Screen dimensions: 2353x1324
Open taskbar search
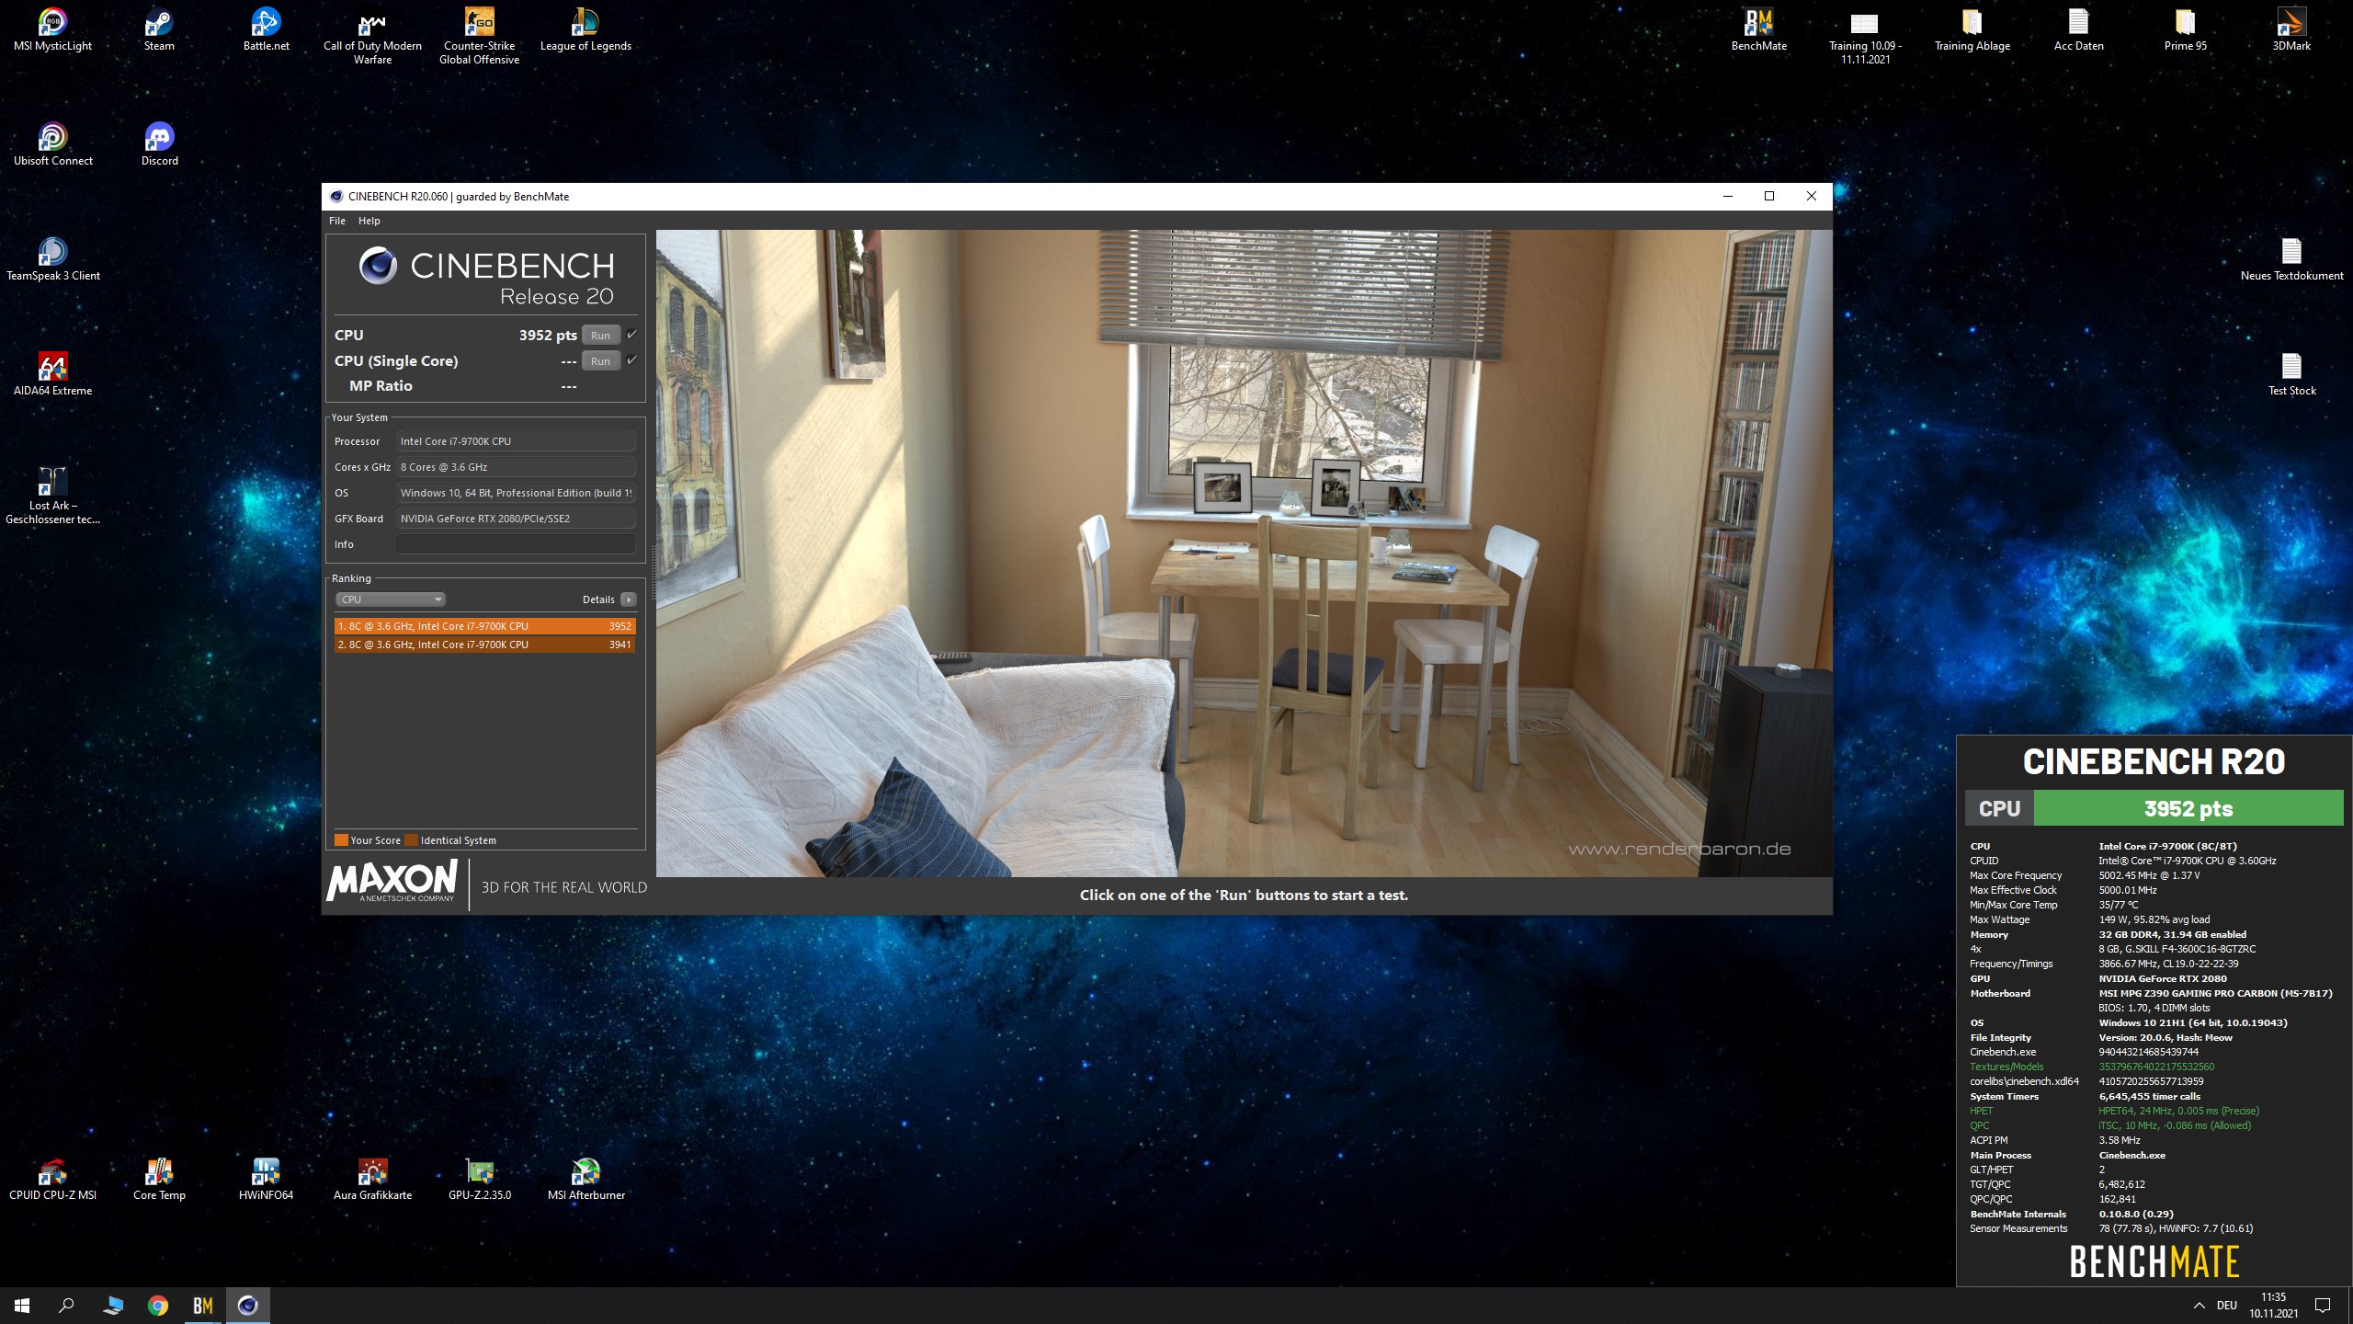pos(66,1306)
